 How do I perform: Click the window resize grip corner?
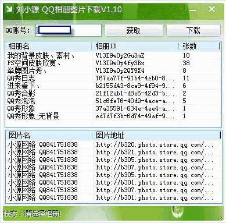[220, 217]
